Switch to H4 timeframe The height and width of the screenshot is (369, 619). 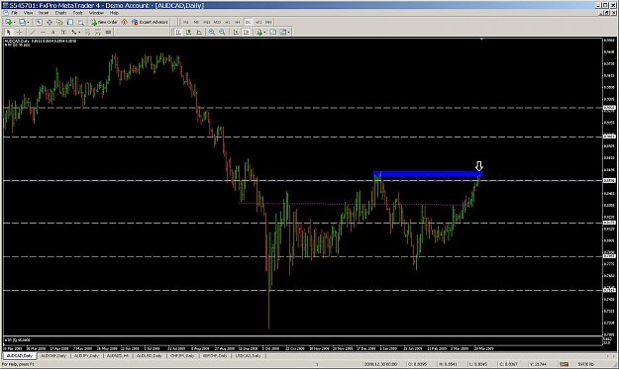point(238,23)
